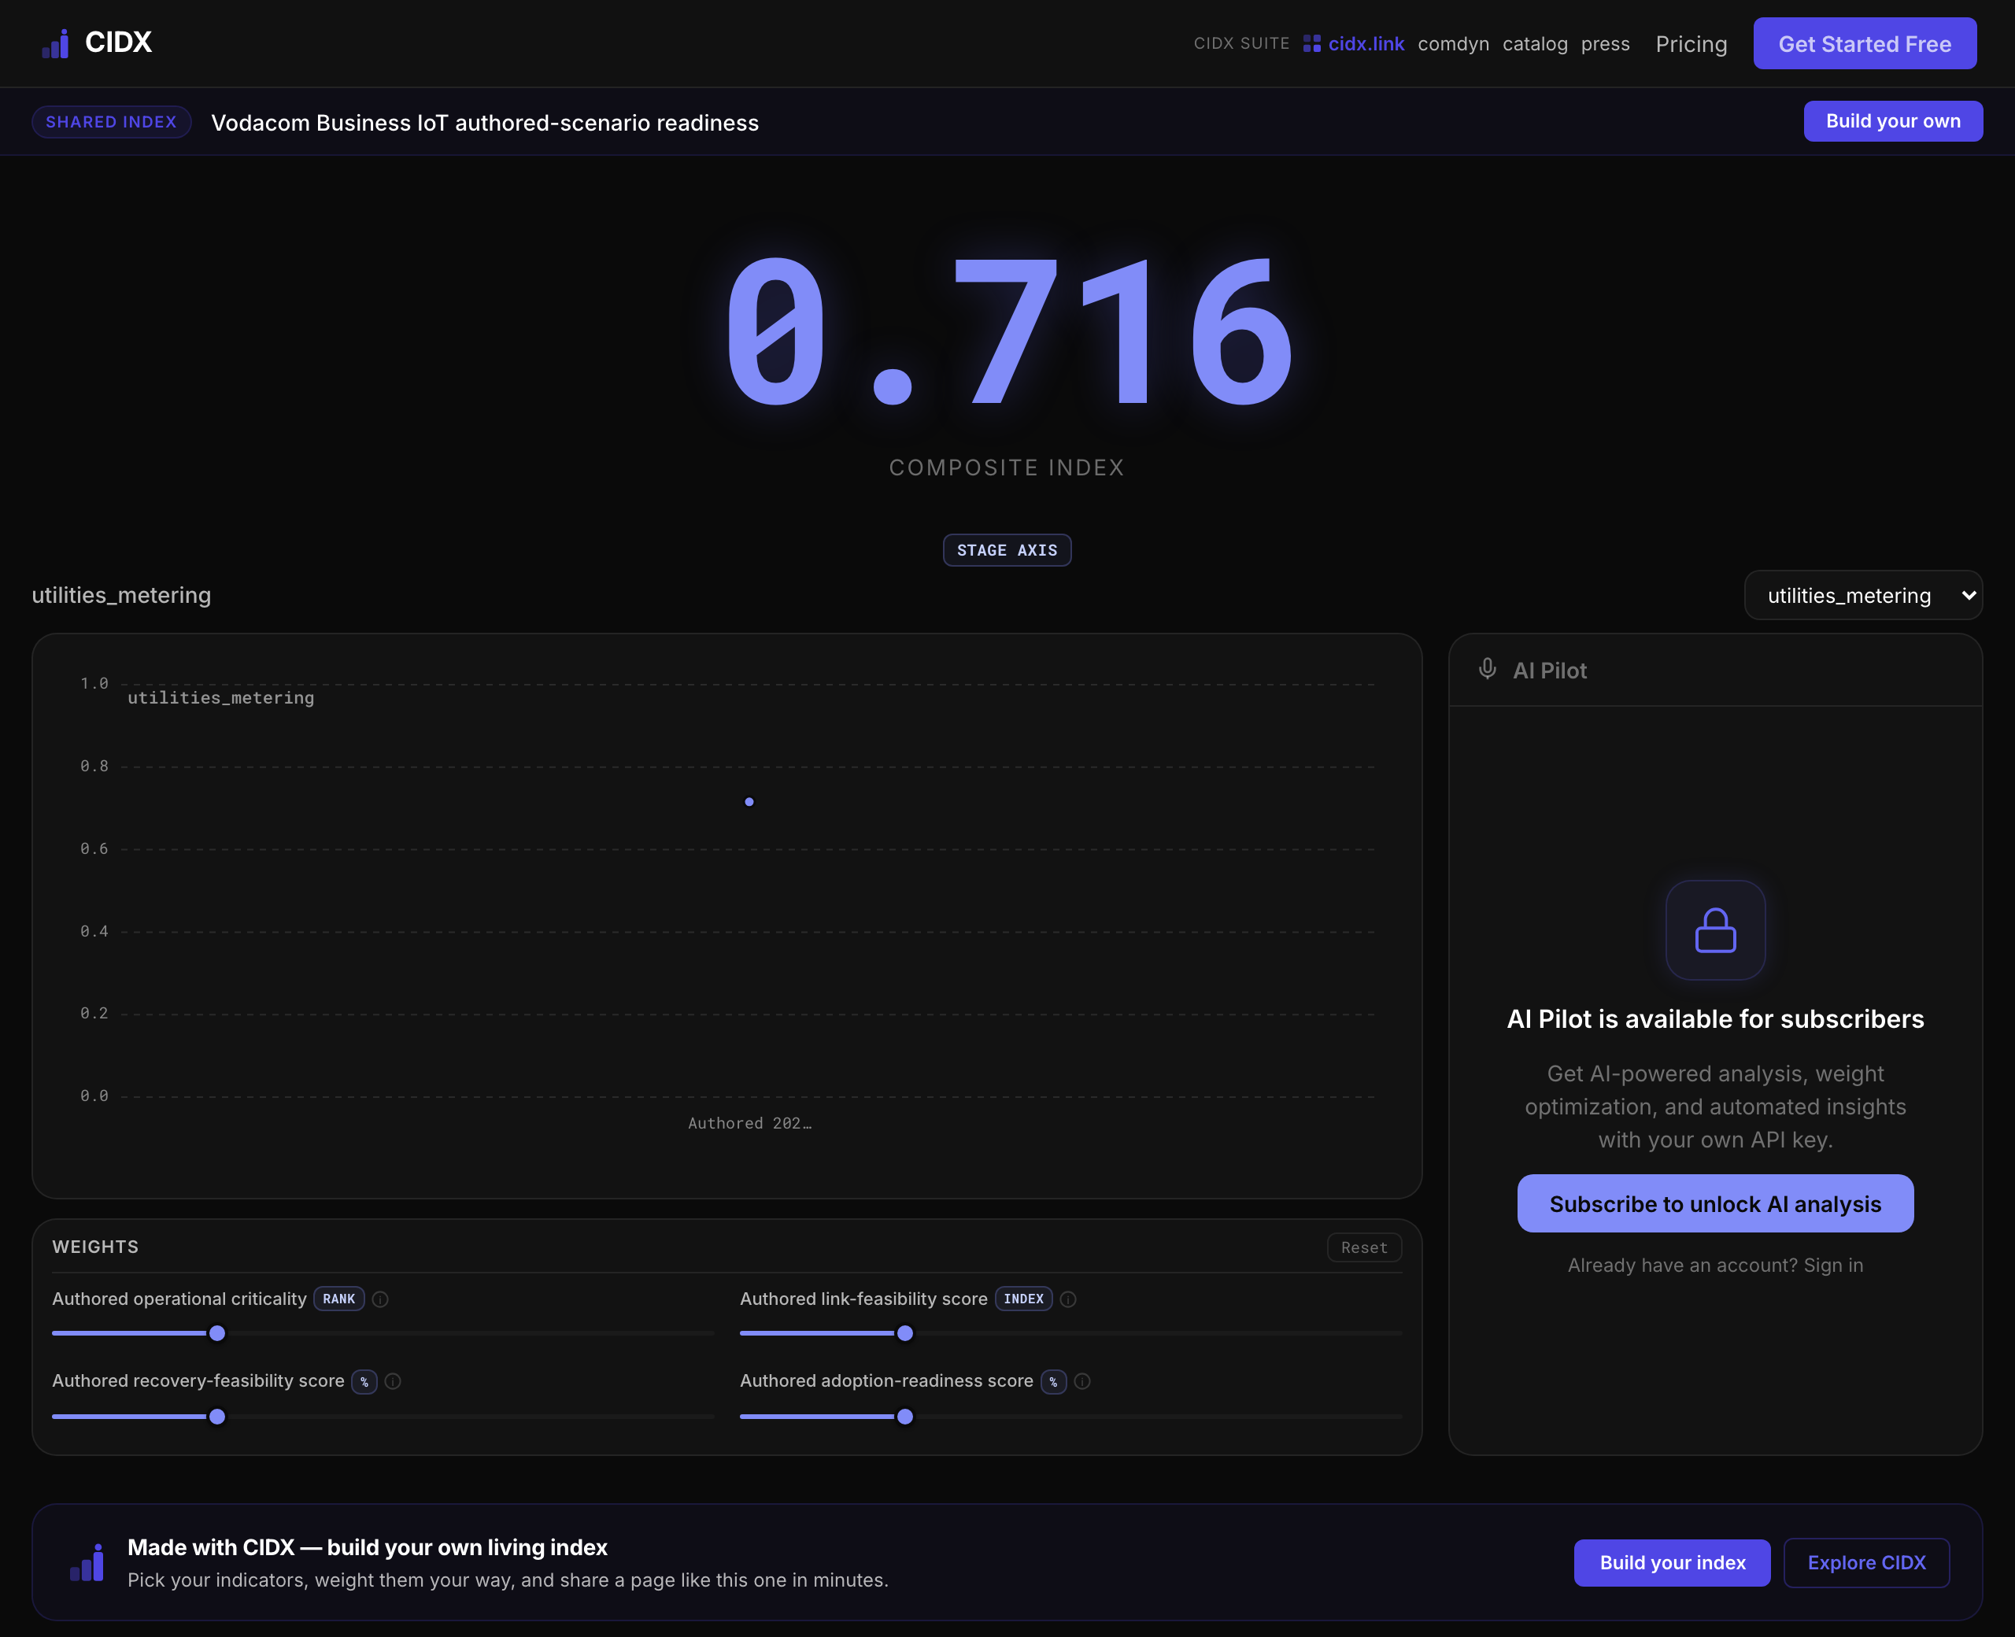Screen dimensions: 2015x1637
Task: Open the press nav item
Action: (x=1605, y=43)
